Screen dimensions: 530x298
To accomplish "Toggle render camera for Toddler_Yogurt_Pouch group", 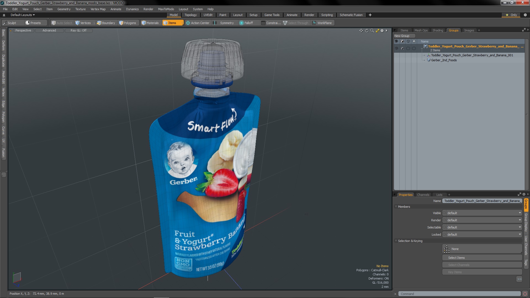I will click(x=402, y=48).
